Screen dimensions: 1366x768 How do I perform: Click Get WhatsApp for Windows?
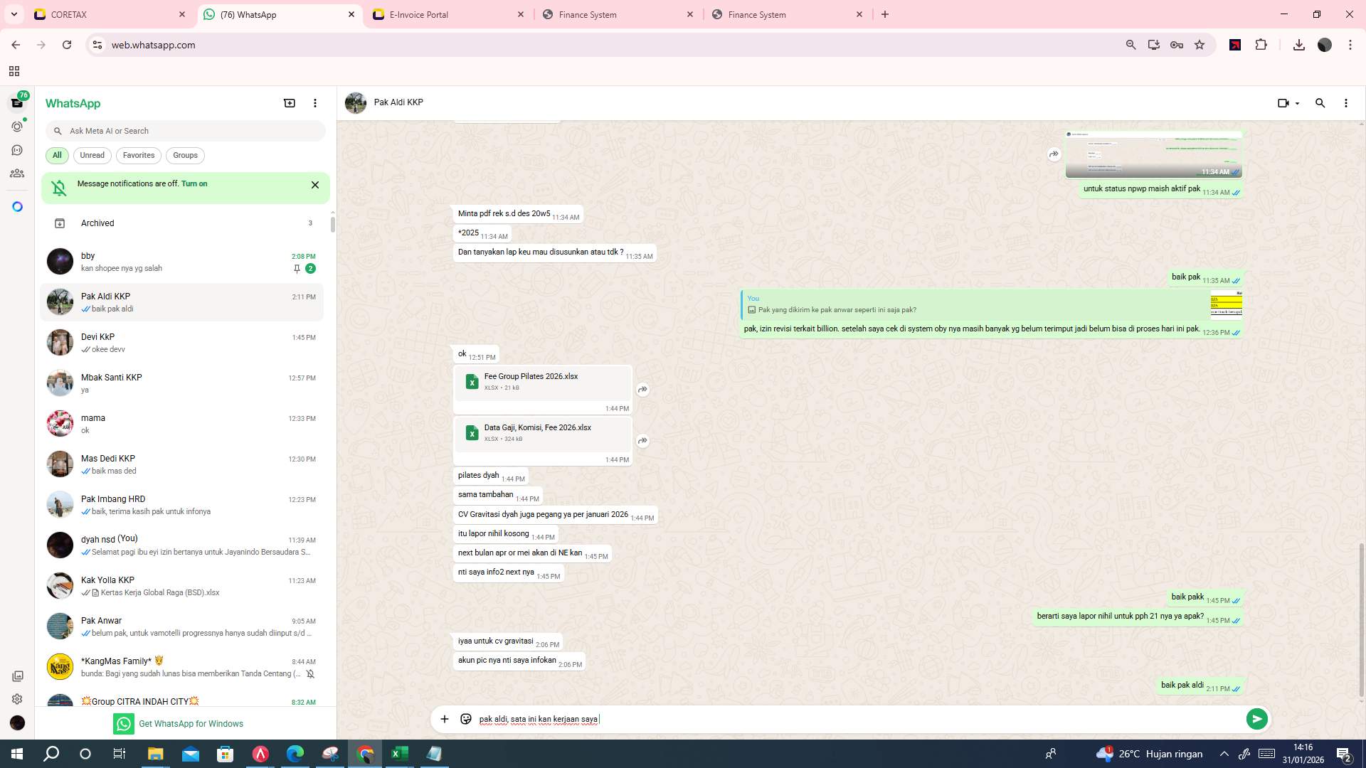191,723
